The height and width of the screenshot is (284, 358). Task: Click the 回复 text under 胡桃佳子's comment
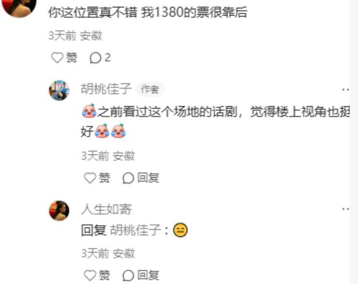[x=148, y=178]
